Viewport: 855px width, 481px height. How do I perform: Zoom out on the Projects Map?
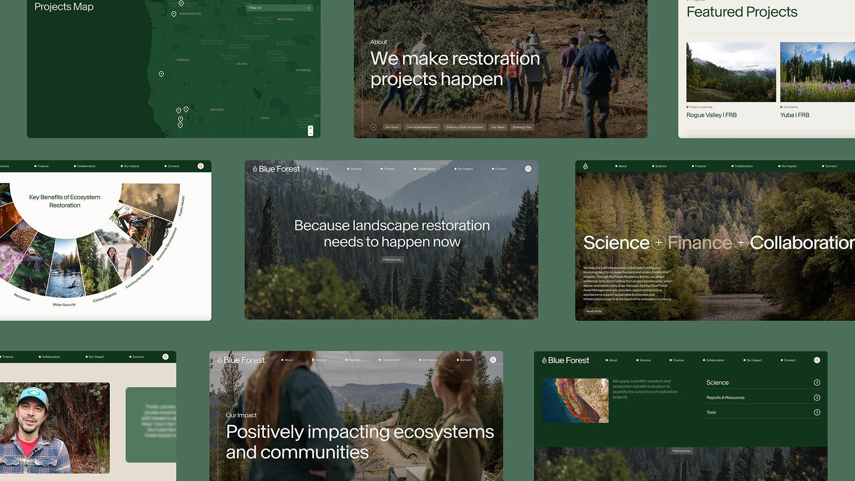[310, 133]
